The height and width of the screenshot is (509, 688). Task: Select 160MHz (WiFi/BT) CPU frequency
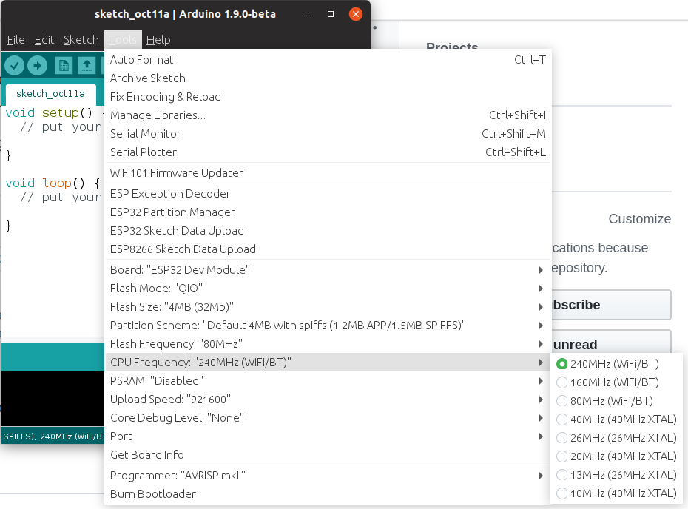(616, 382)
